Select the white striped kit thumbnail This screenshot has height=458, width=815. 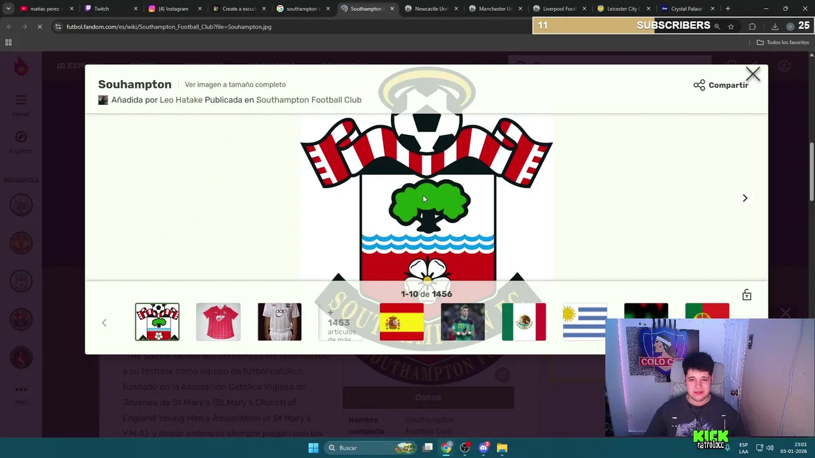[280, 322]
